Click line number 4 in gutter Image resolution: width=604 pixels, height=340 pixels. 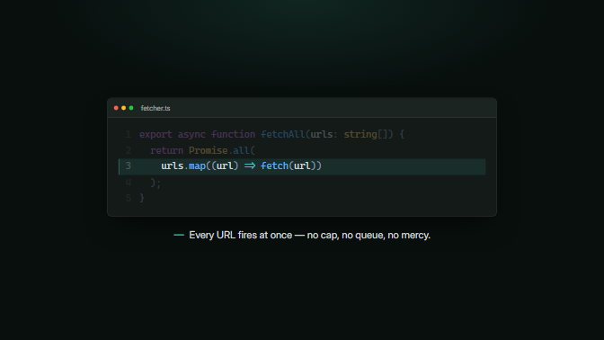point(129,183)
